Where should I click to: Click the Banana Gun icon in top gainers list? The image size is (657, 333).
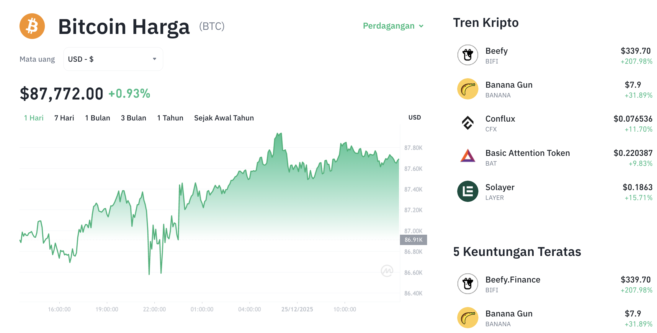click(x=467, y=318)
